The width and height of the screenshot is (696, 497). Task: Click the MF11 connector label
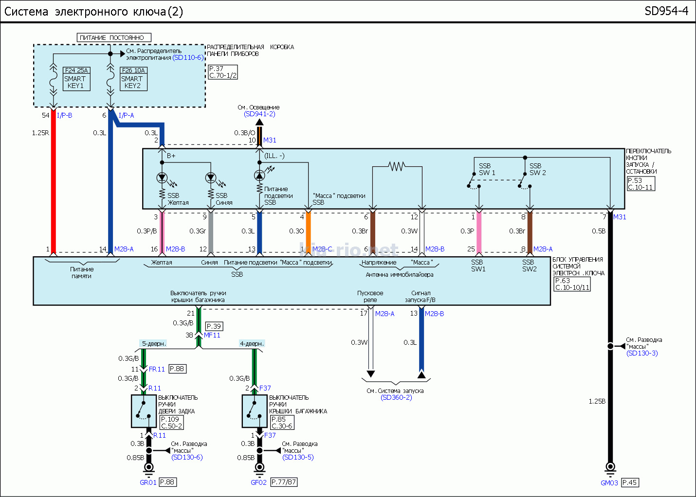point(212,335)
